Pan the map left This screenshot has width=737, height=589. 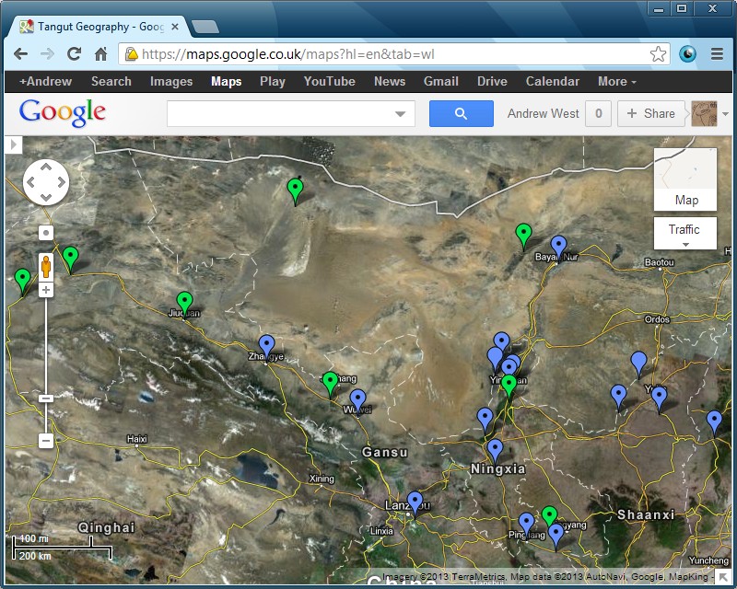pyautogui.click(x=30, y=182)
